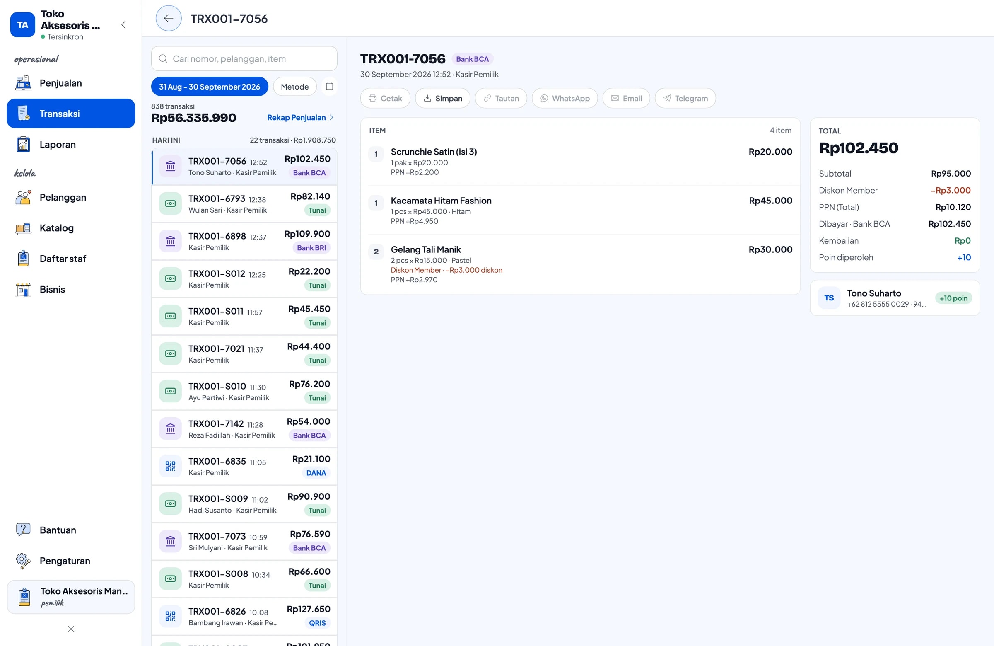Select transaction TRX001-7073 by Sri Mulyani

[244, 542]
